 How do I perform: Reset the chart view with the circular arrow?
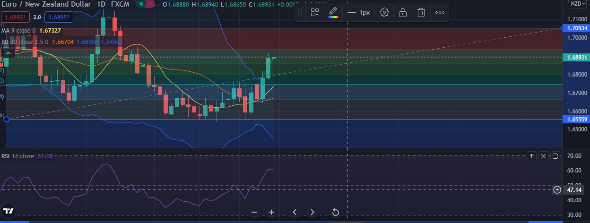tap(335, 212)
